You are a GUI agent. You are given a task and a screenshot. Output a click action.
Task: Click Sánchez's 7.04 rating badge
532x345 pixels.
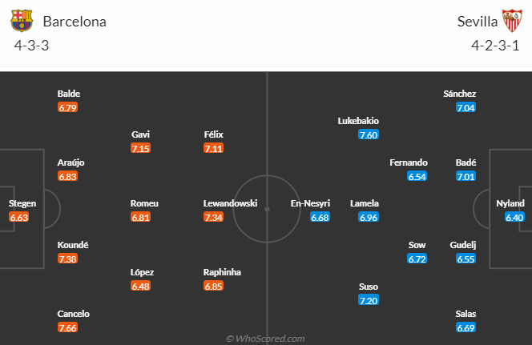click(465, 107)
